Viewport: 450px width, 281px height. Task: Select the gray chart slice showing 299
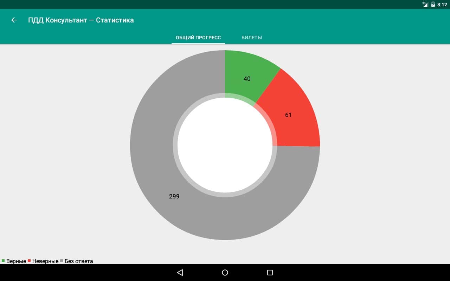[174, 196]
